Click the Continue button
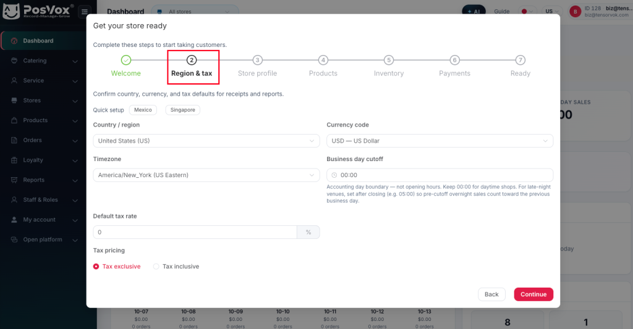Image resolution: width=633 pixels, height=329 pixels. [533, 294]
